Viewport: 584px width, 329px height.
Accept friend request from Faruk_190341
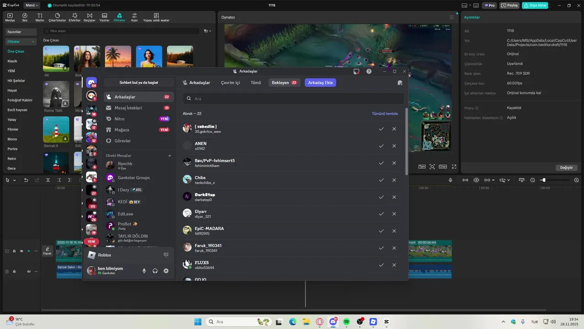[381, 248]
